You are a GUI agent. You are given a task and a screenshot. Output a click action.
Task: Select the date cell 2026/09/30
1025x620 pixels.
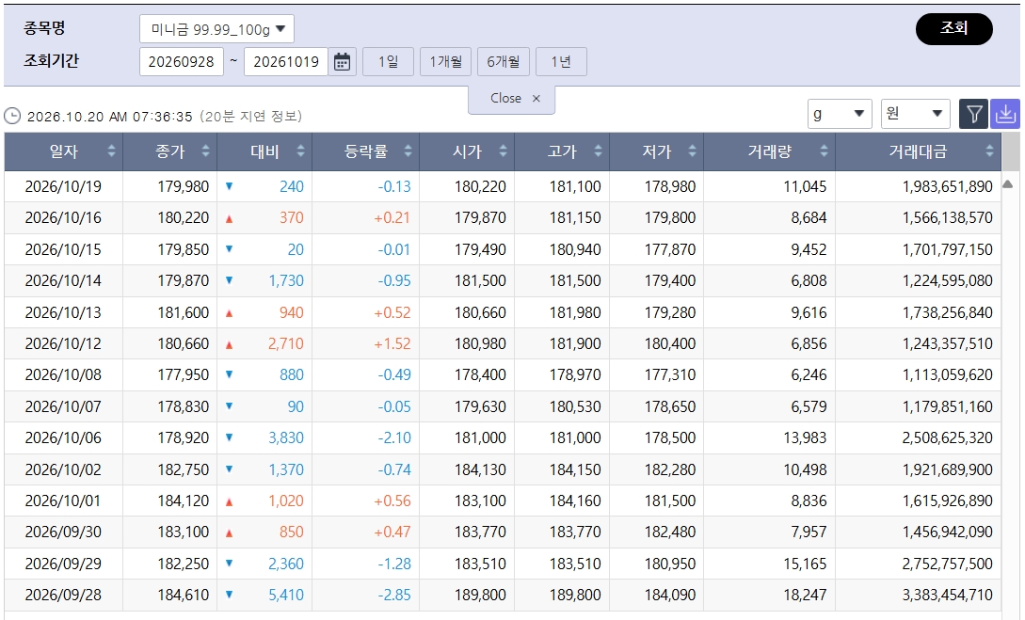coord(63,533)
